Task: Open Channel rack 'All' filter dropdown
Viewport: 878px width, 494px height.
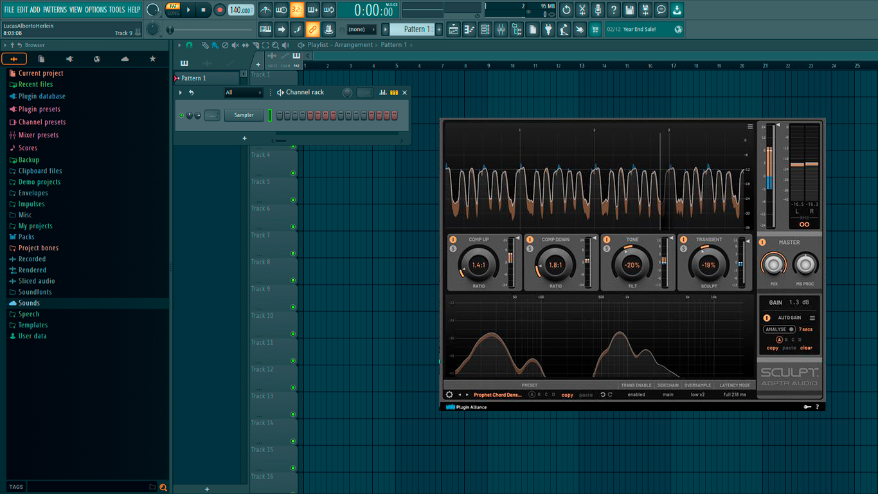Action: 244,93
